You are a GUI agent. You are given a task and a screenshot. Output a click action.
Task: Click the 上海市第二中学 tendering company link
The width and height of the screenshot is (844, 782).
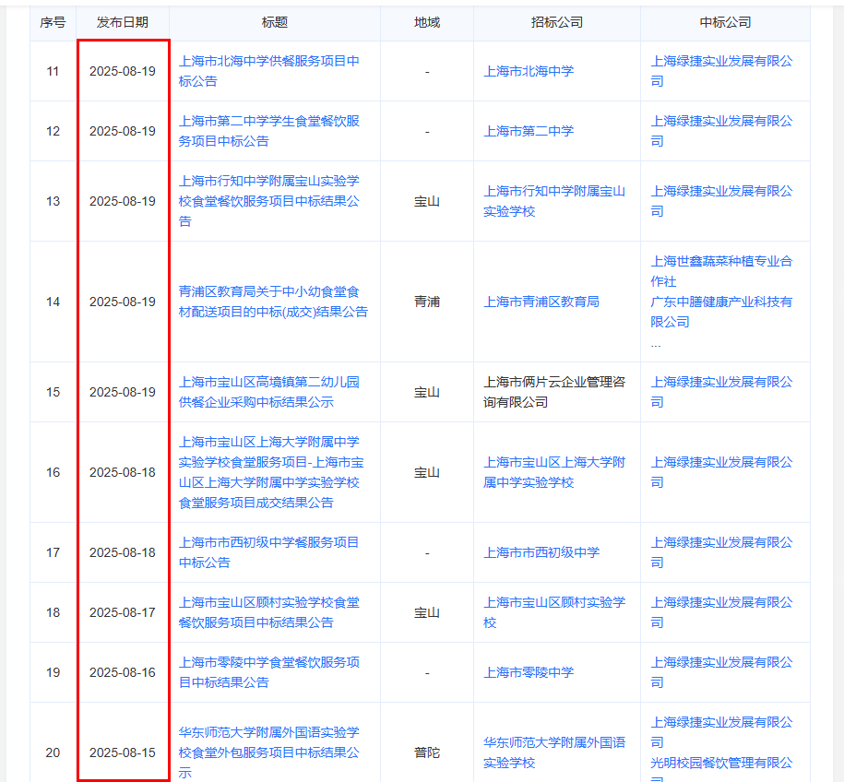[529, 131]
